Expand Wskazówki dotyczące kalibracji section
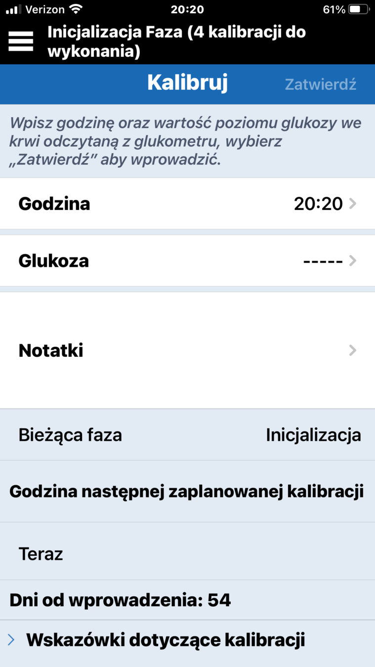Screen dimensions: 375x667 coord(166,640)
